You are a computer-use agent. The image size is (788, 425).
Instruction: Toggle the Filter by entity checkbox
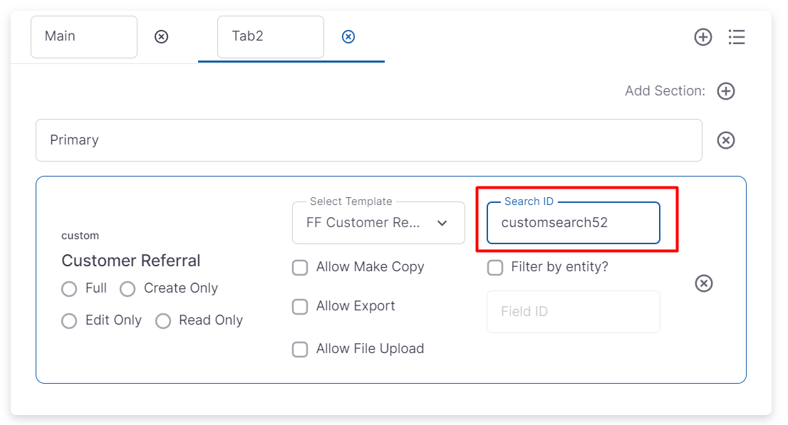495,268
